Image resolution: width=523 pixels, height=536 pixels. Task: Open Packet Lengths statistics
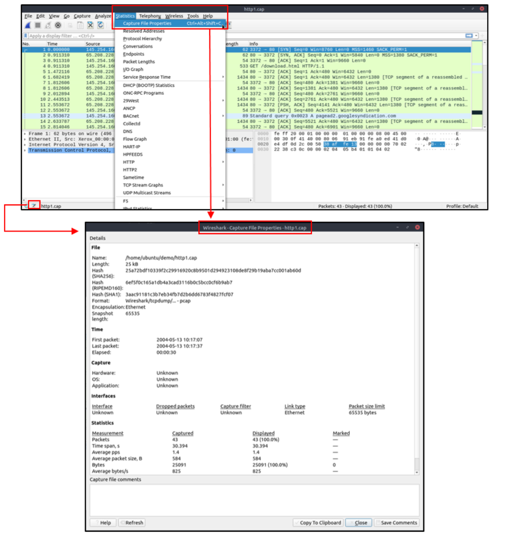tap(170, 62)
